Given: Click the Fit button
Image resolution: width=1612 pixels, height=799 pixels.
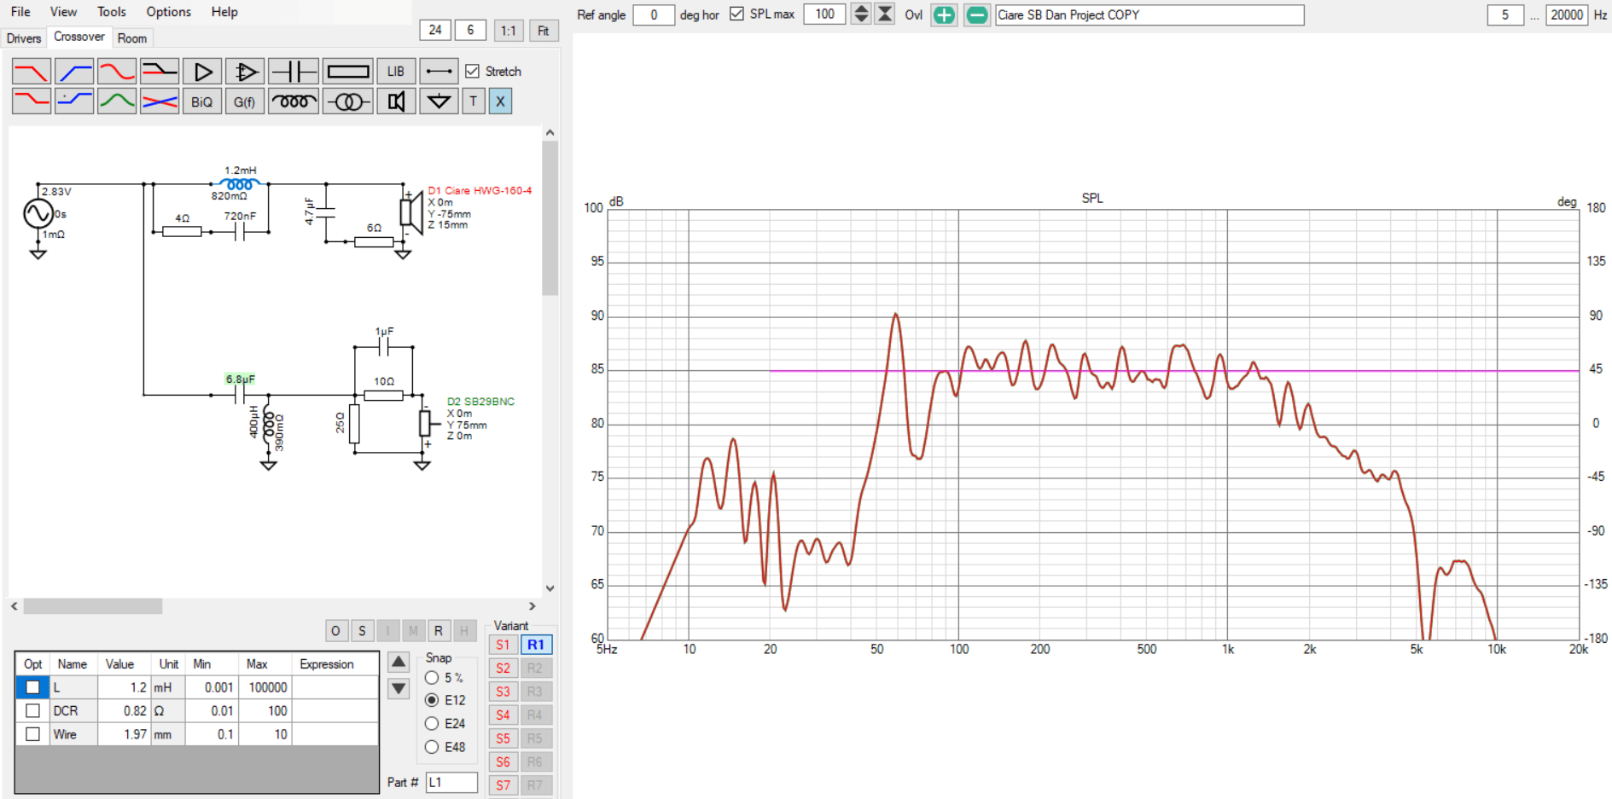Looking at the screenshot, I should point(543,31).
